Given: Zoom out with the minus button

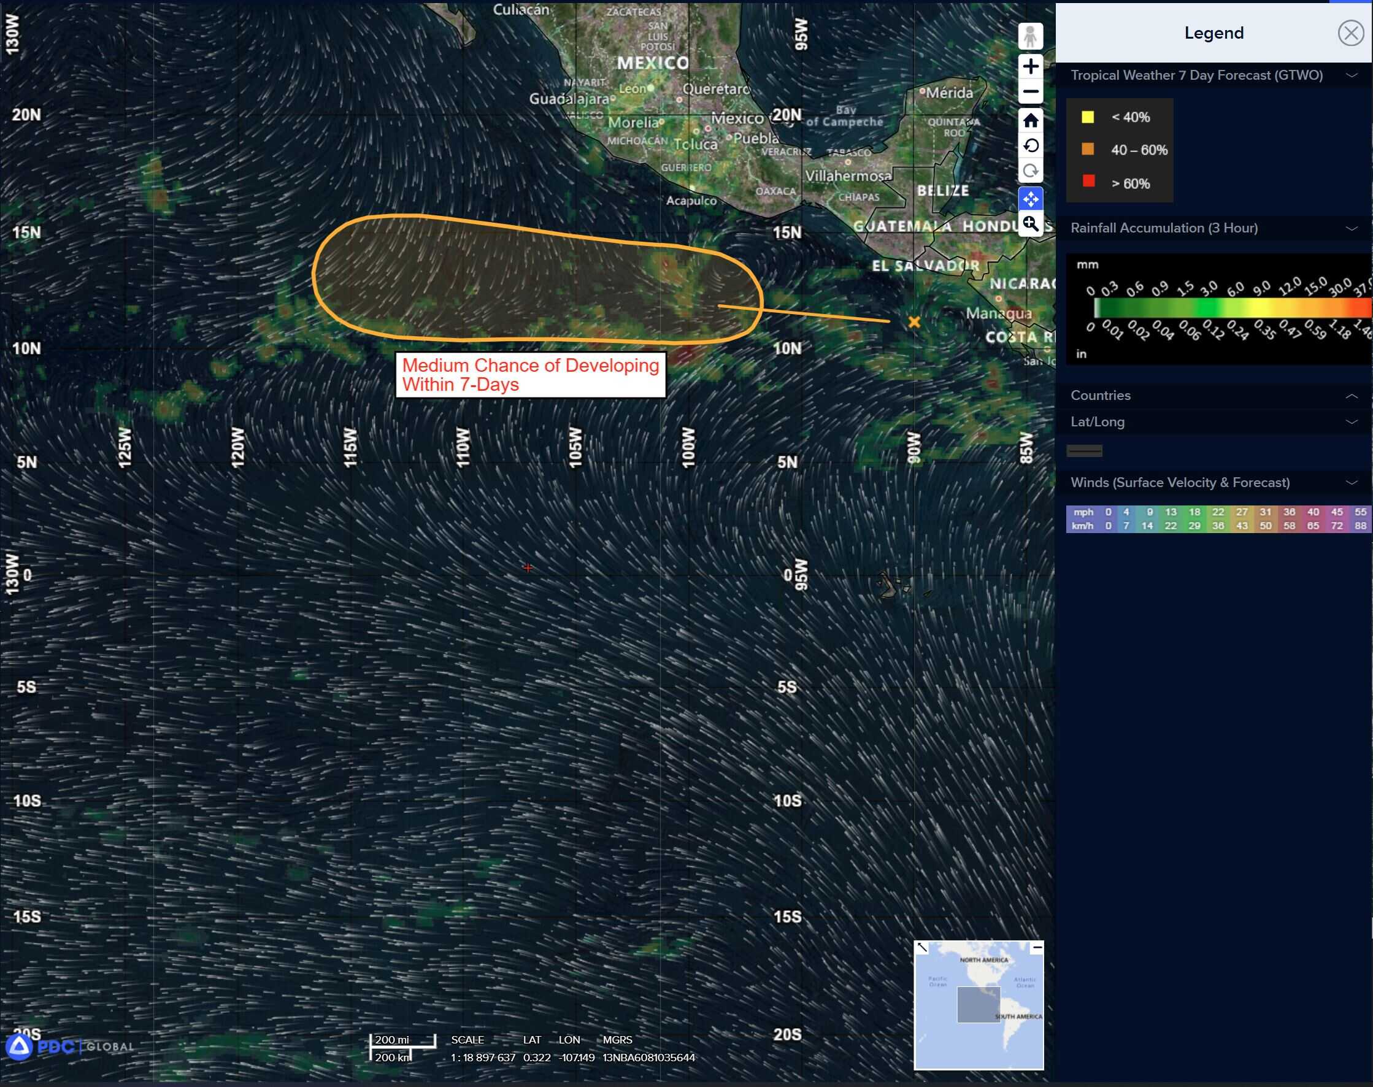Looking at the screenshot, I should point(1030,91).
